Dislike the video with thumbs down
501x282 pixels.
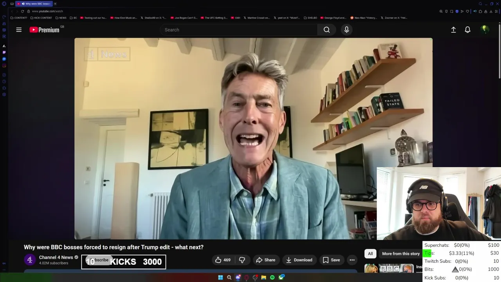[242, 260]
